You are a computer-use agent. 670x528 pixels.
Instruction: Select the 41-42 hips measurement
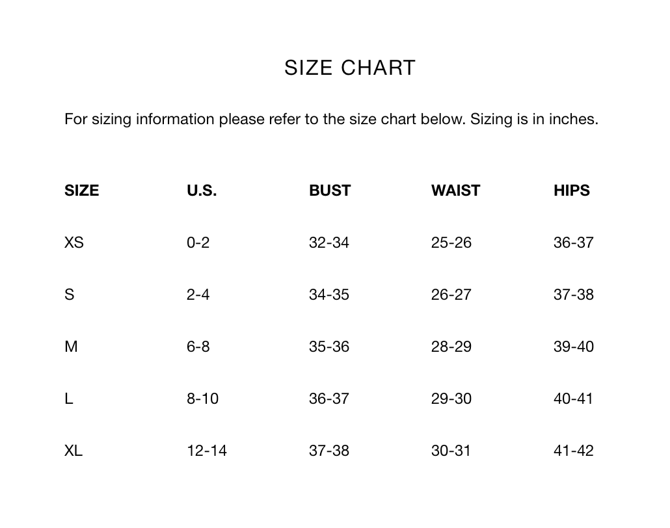pyautogui.click(x=574, y=451)
